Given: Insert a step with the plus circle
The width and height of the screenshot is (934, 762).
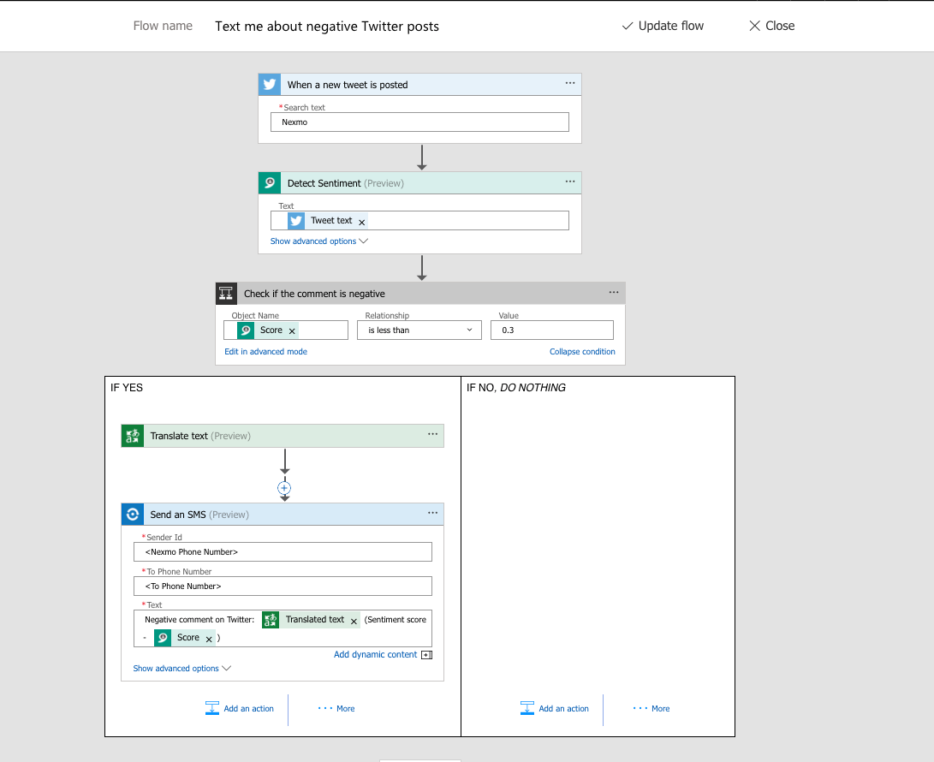Looking at the screenshot, I should (x=284, y=488).
